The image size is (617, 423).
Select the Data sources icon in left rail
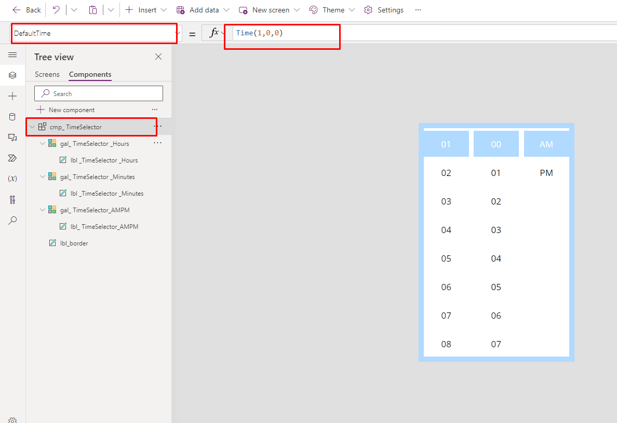pyautogui.click(x=12, y=116)
